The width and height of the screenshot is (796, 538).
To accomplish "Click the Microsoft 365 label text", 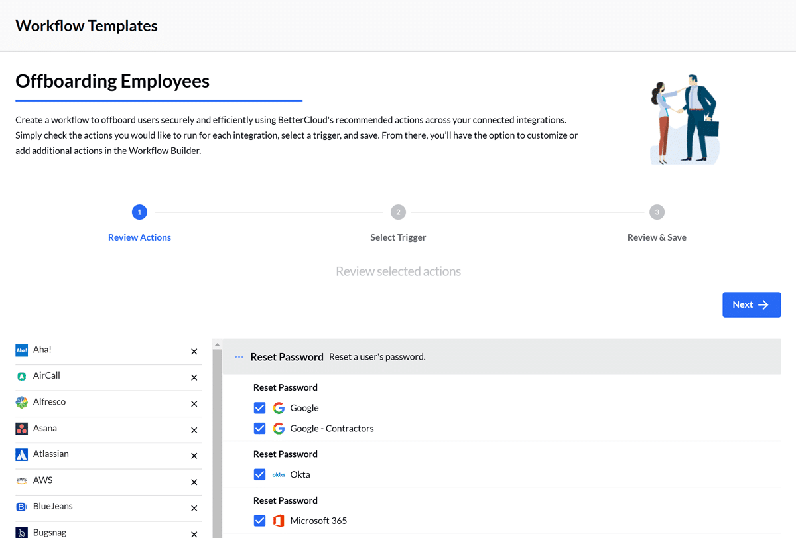I will (x=318, y=521).
